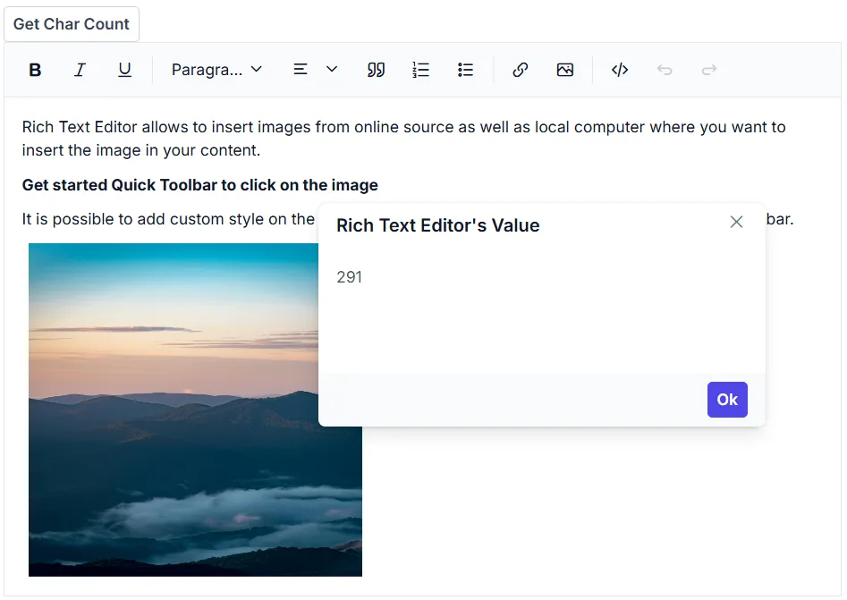Insert an image using the toolbar
Viewport: 847px width, 600px height.
(565, 70)
